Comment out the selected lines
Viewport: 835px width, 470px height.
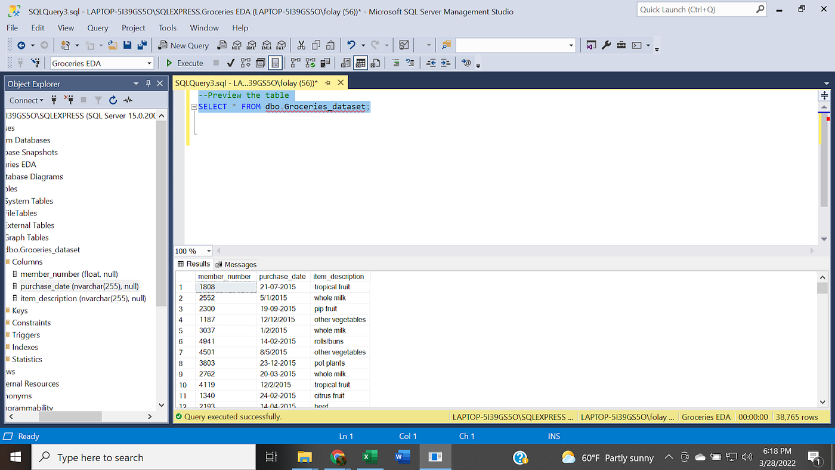pos(397,63)
